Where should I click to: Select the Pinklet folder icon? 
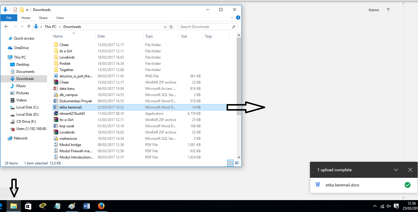(56, 64)
